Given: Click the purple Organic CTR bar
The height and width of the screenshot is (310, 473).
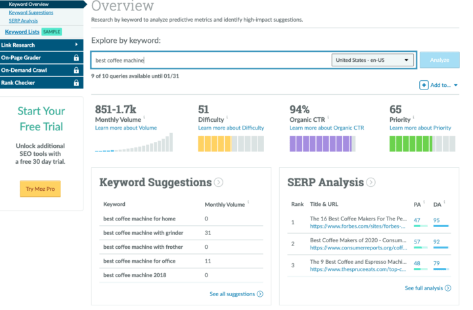Looking at the screenshot, I should click(x=323, y=144).
